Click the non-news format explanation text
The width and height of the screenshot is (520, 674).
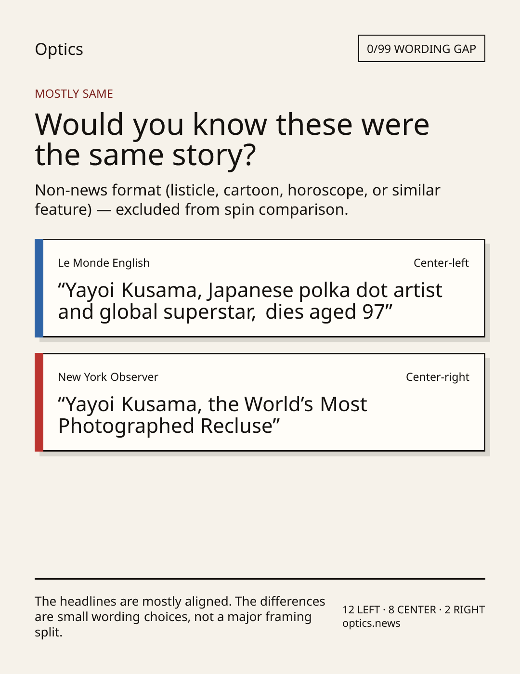pyautogui.click(x=237, y=200)
